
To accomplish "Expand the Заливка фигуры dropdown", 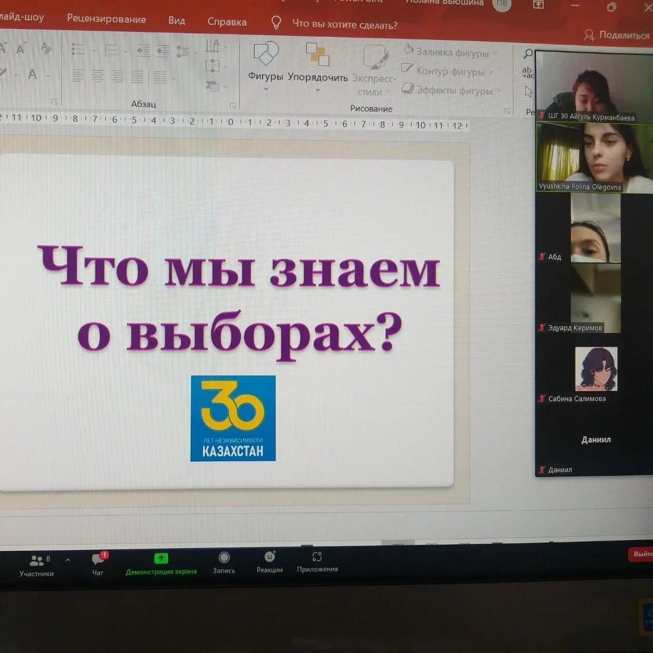I will point(495,53).
